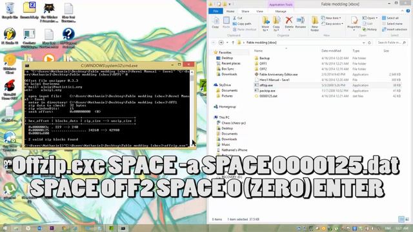Open the Easy access dropdown
The image size is (413, 232).
click(x=332, y=24)
